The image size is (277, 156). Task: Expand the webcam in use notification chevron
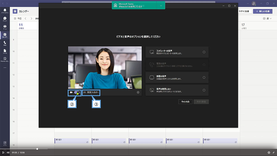[161, 6]
